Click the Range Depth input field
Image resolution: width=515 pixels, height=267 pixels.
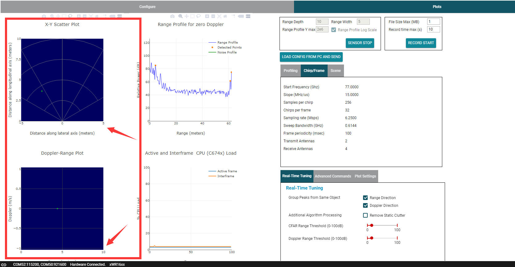322,22
